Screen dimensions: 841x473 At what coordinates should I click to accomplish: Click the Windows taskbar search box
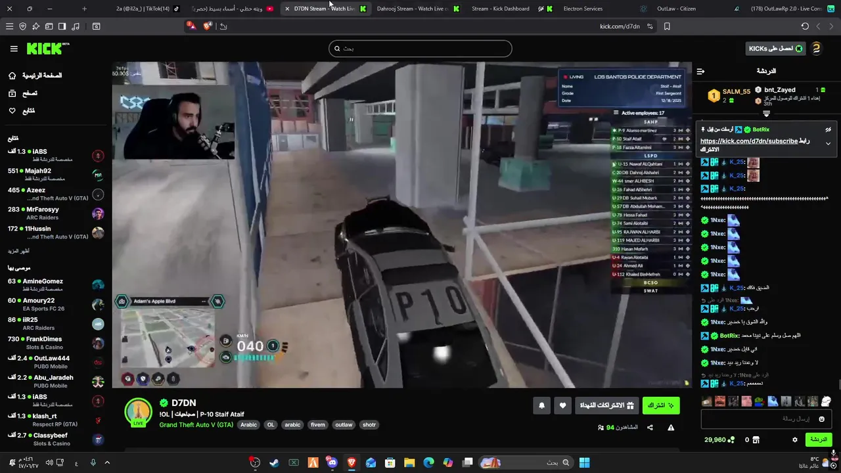(x=525, y=462)
